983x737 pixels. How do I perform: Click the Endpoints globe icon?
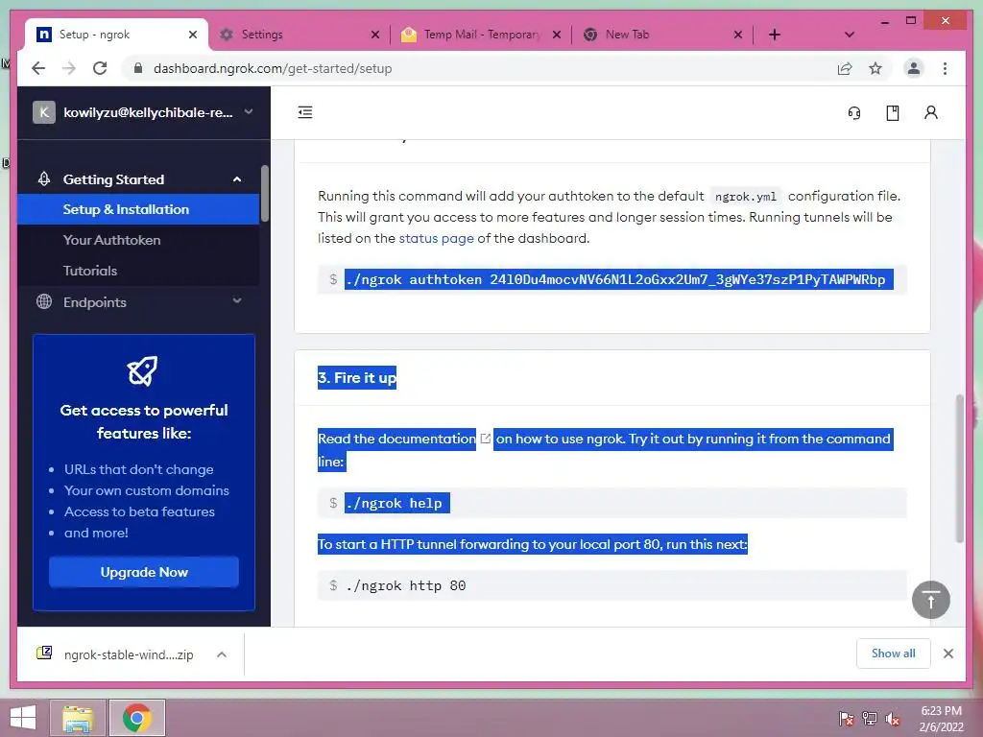44,301
